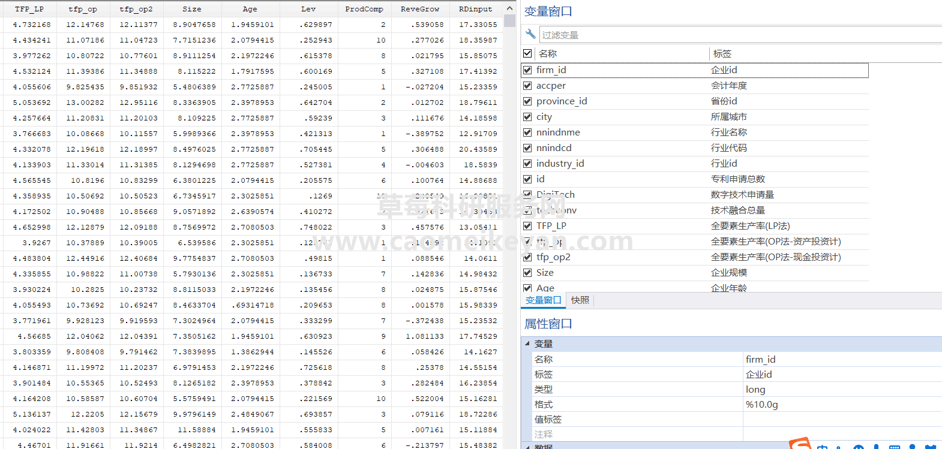Toggle the tfp_op2 variable checkbox

pyautogui.click(x=527, y=257)
